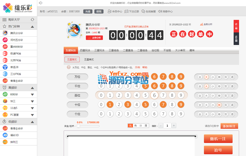Select 角 currency unit
Viewport: 246px width, 156px height.
(x=135, y=125)
